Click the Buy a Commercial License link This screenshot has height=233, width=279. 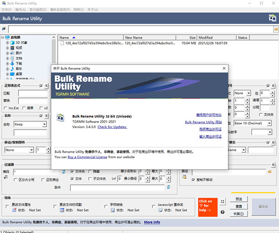[x=87, y=157]
